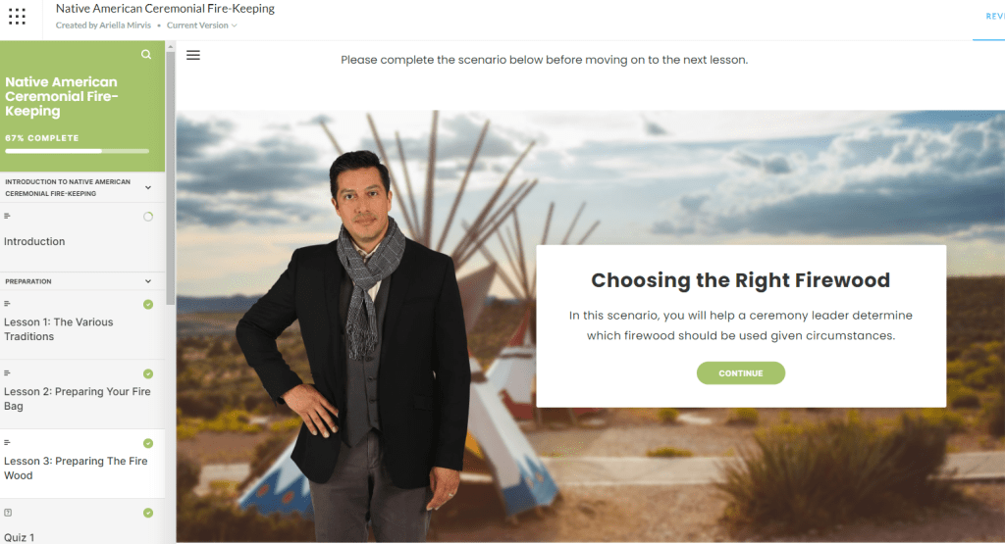This screenshot has height=544, width=1005.
Task: Click the Lesson 1 lesson type icon
Action: [x=7, y=303]
